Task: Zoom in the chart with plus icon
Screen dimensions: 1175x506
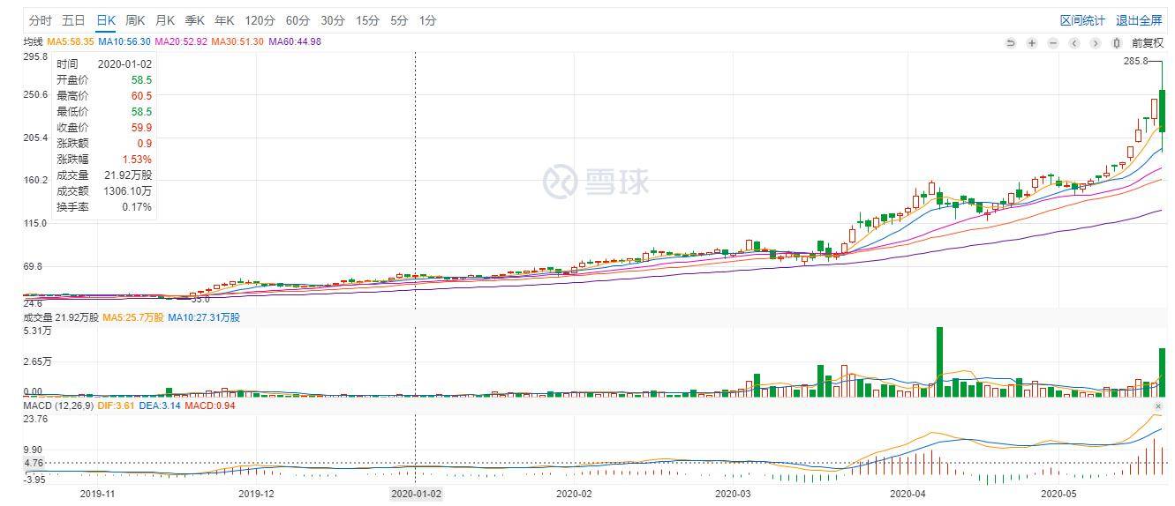Action: point(1032,42)
